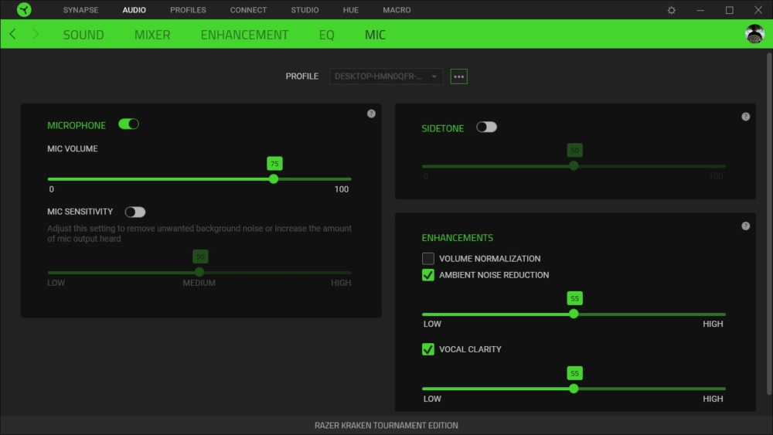Screen dimensions: 773x435
Task: Click the Mic Volume slider handle
Action: click(x=274, y=178)
